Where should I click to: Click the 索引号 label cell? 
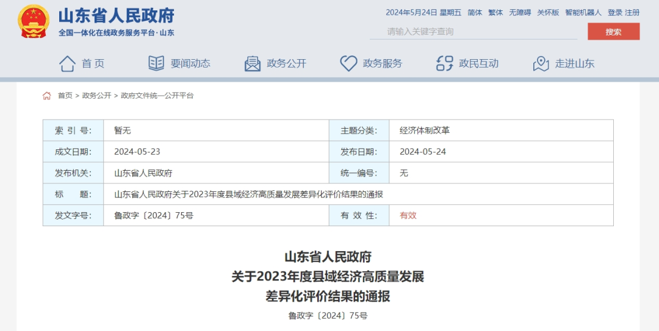[73, 130]
